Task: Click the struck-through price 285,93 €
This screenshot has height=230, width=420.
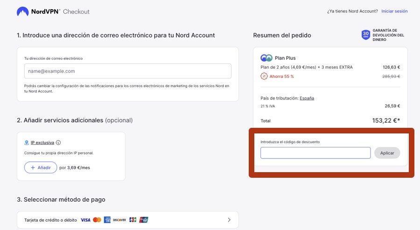Action: [391, 77]
